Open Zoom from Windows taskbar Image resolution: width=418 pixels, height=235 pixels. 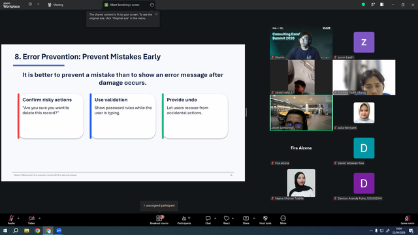(59, 230)
